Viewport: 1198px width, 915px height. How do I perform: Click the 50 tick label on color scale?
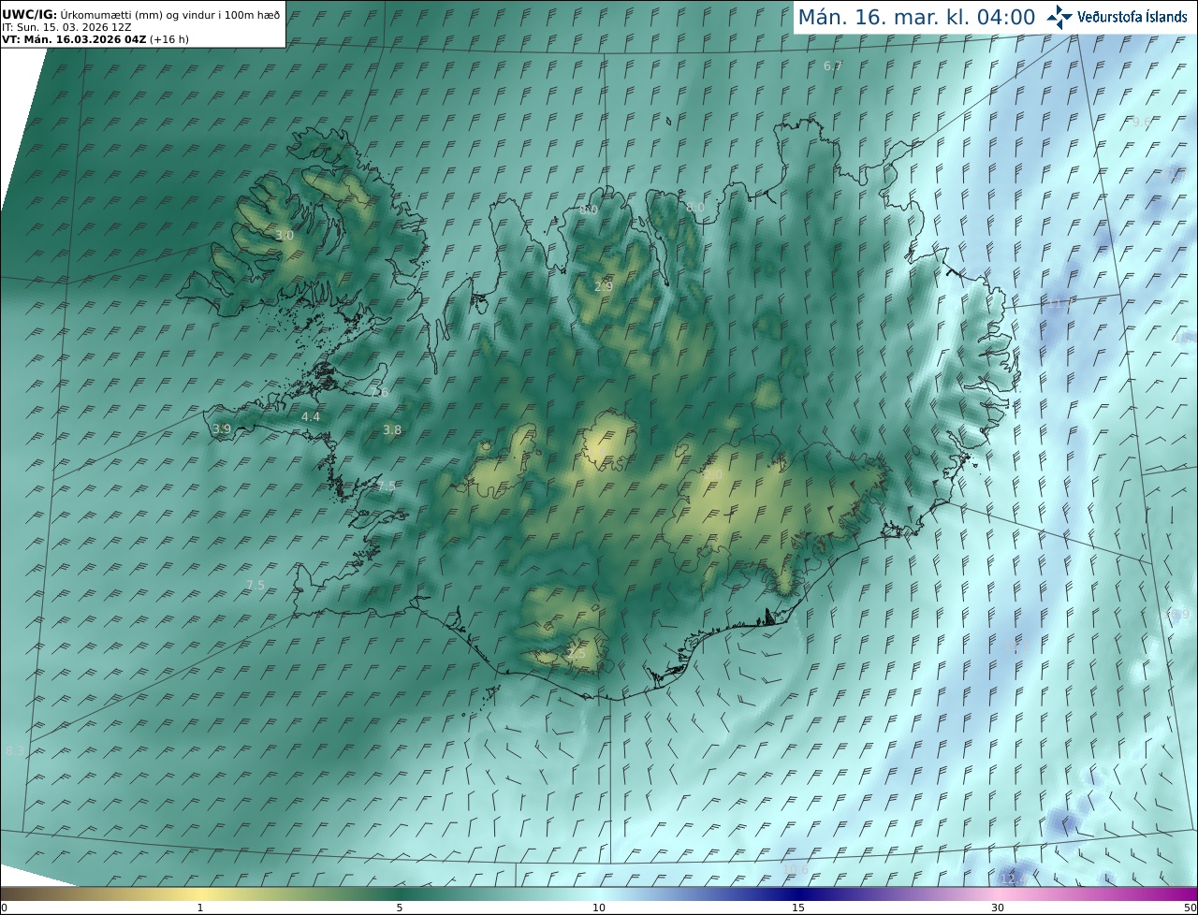point(1190,908)
